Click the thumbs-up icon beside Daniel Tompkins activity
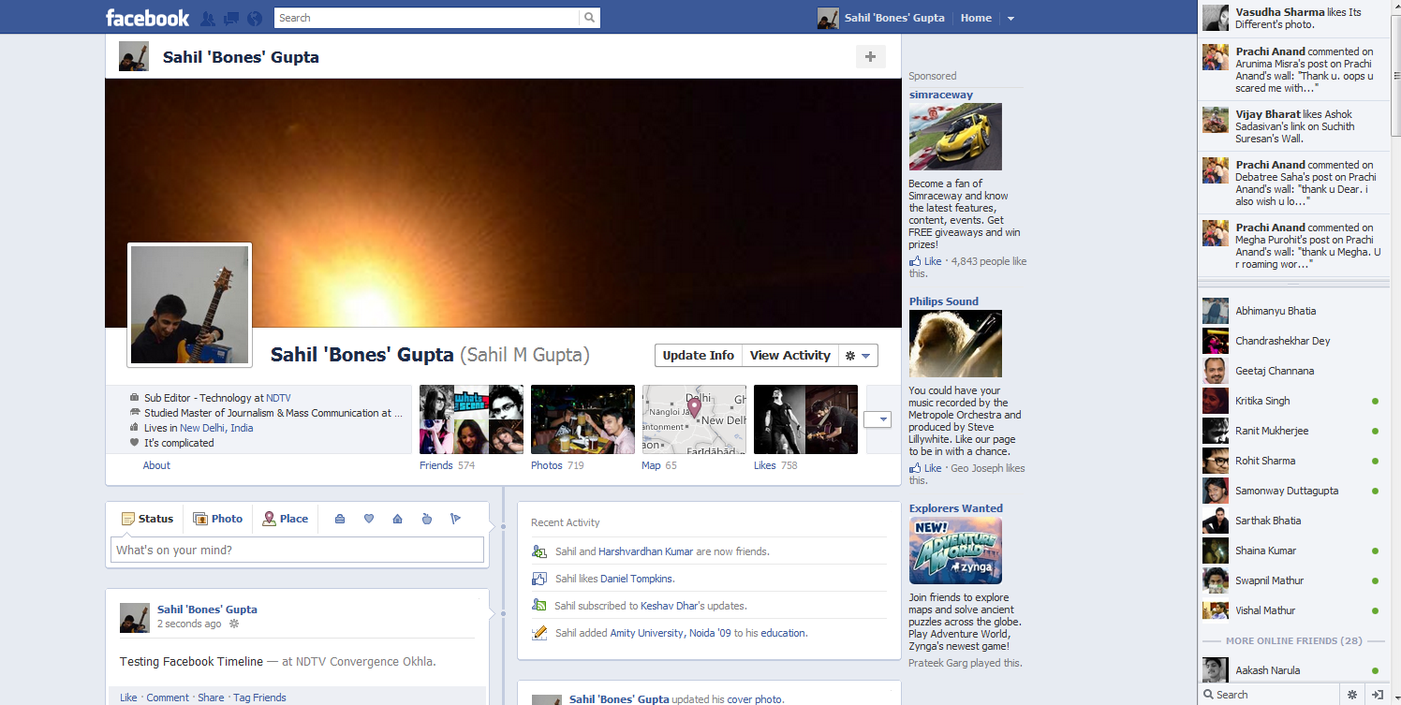This screenshot has height=705, width=1401. tap(538, 579)
